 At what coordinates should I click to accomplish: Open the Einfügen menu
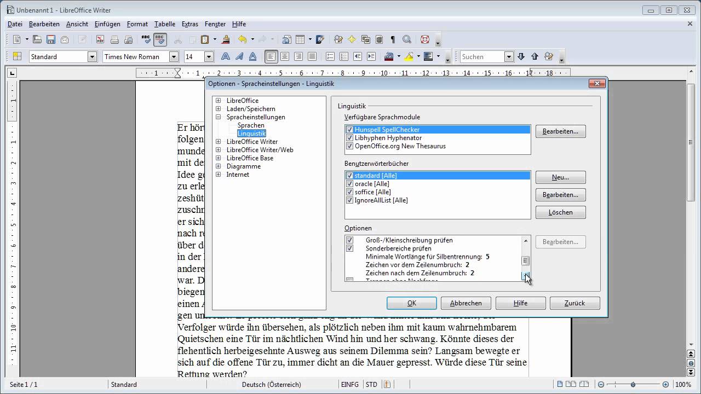(107, 24)
